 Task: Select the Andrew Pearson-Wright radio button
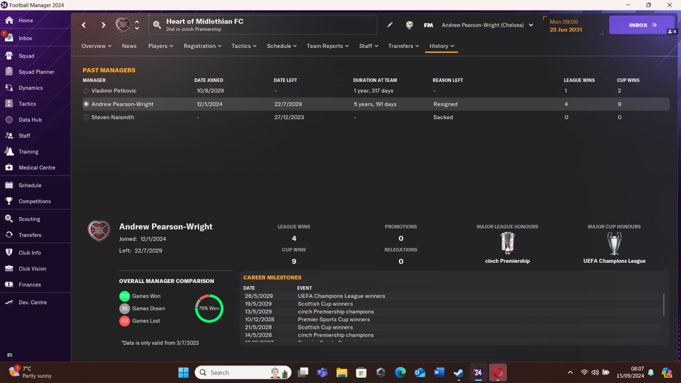[x=86, y=104]
